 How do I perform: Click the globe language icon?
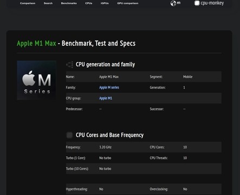click(x=173, y=3)
